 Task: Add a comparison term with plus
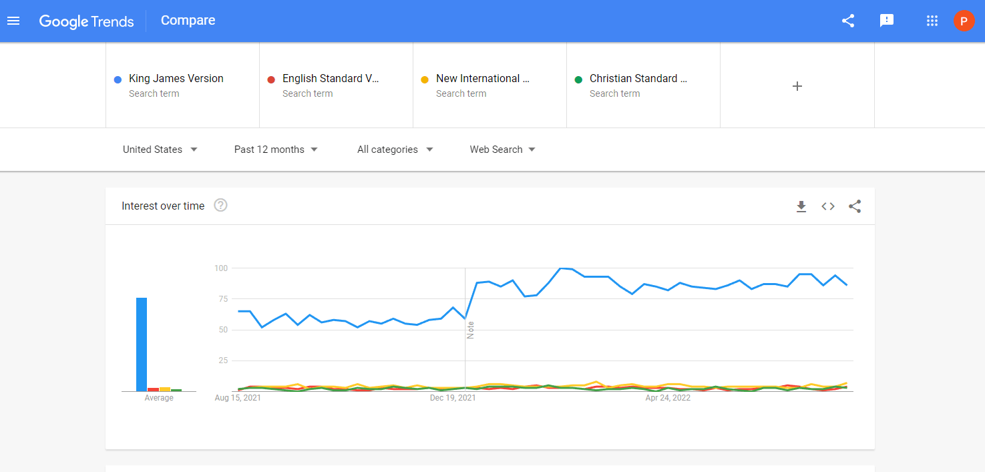[797, 86]
